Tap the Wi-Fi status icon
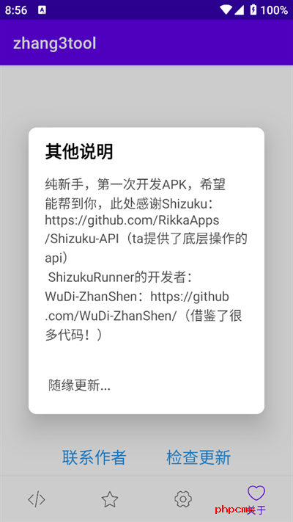 226,10
